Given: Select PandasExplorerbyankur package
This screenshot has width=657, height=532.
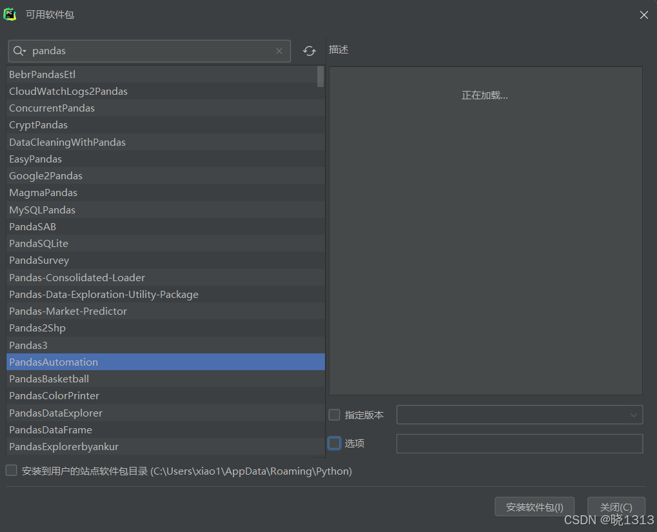Looking at the screenshot, I should tap(166, 446).
